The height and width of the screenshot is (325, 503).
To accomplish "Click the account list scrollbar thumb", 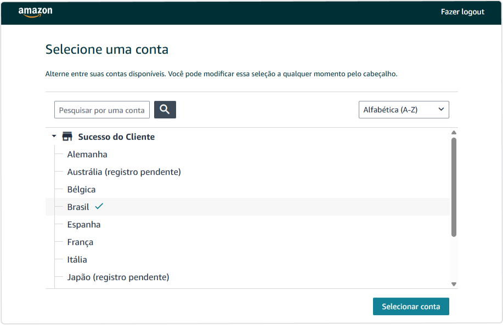I will coord(454,187).
